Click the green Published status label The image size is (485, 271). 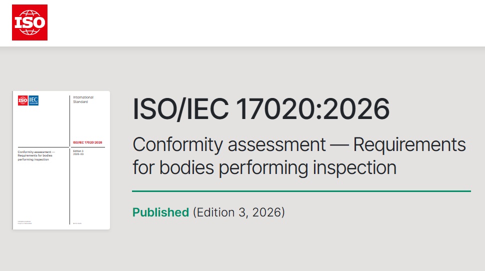pos(160,212)
